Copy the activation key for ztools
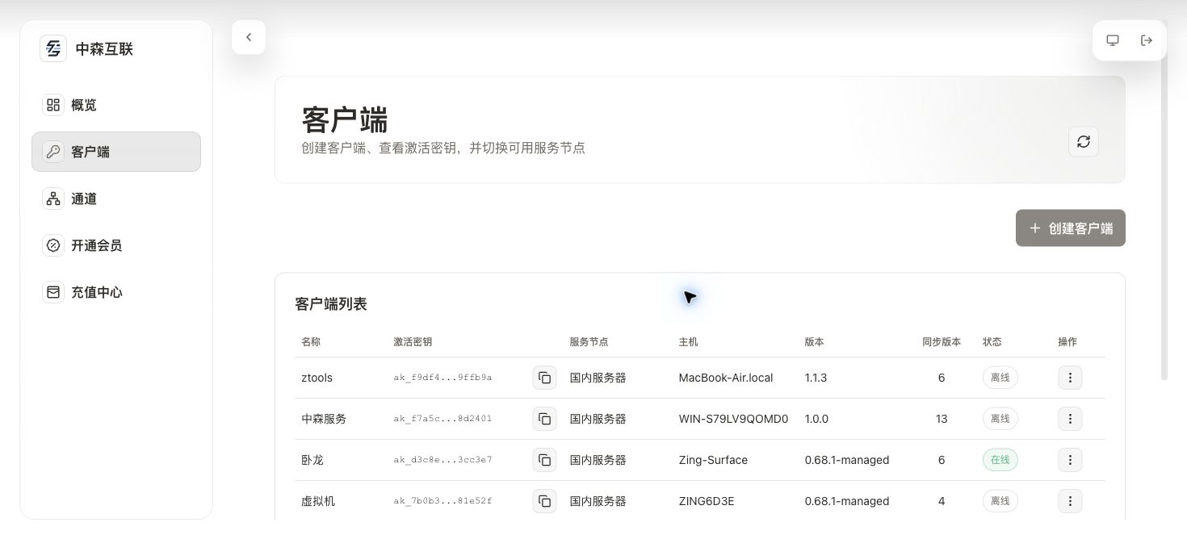The width and height of the screenshot is (1187, 539). point(545,378)
